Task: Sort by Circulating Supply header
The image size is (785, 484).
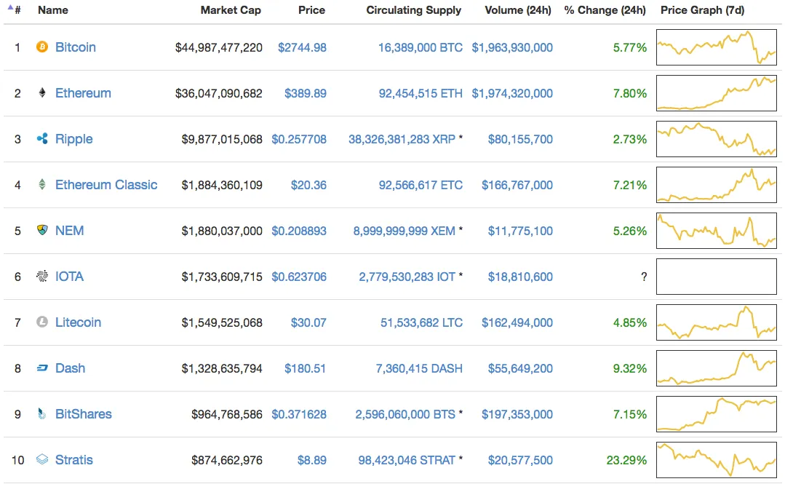Action: click(413, 10)
